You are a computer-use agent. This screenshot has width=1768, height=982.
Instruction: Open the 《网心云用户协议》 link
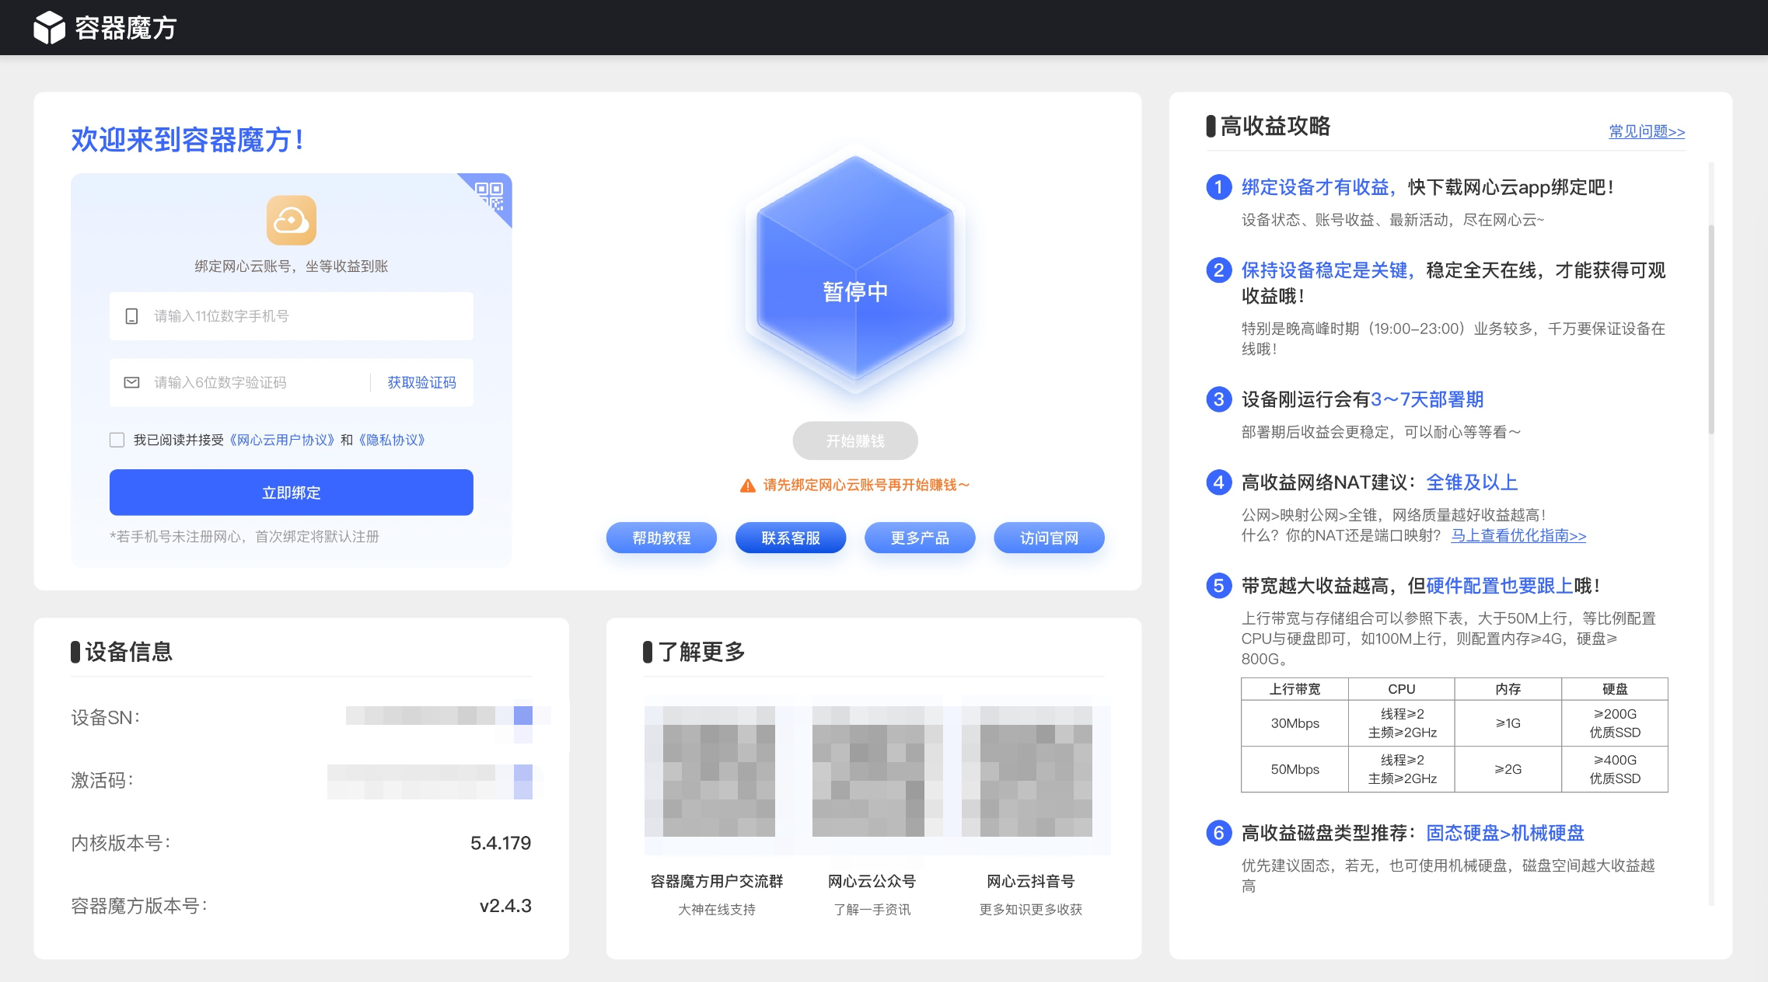282,441
